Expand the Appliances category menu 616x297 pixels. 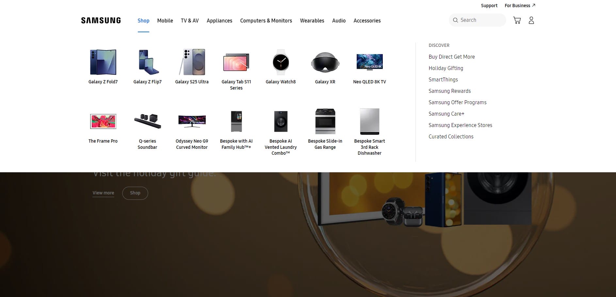point(219,21)
